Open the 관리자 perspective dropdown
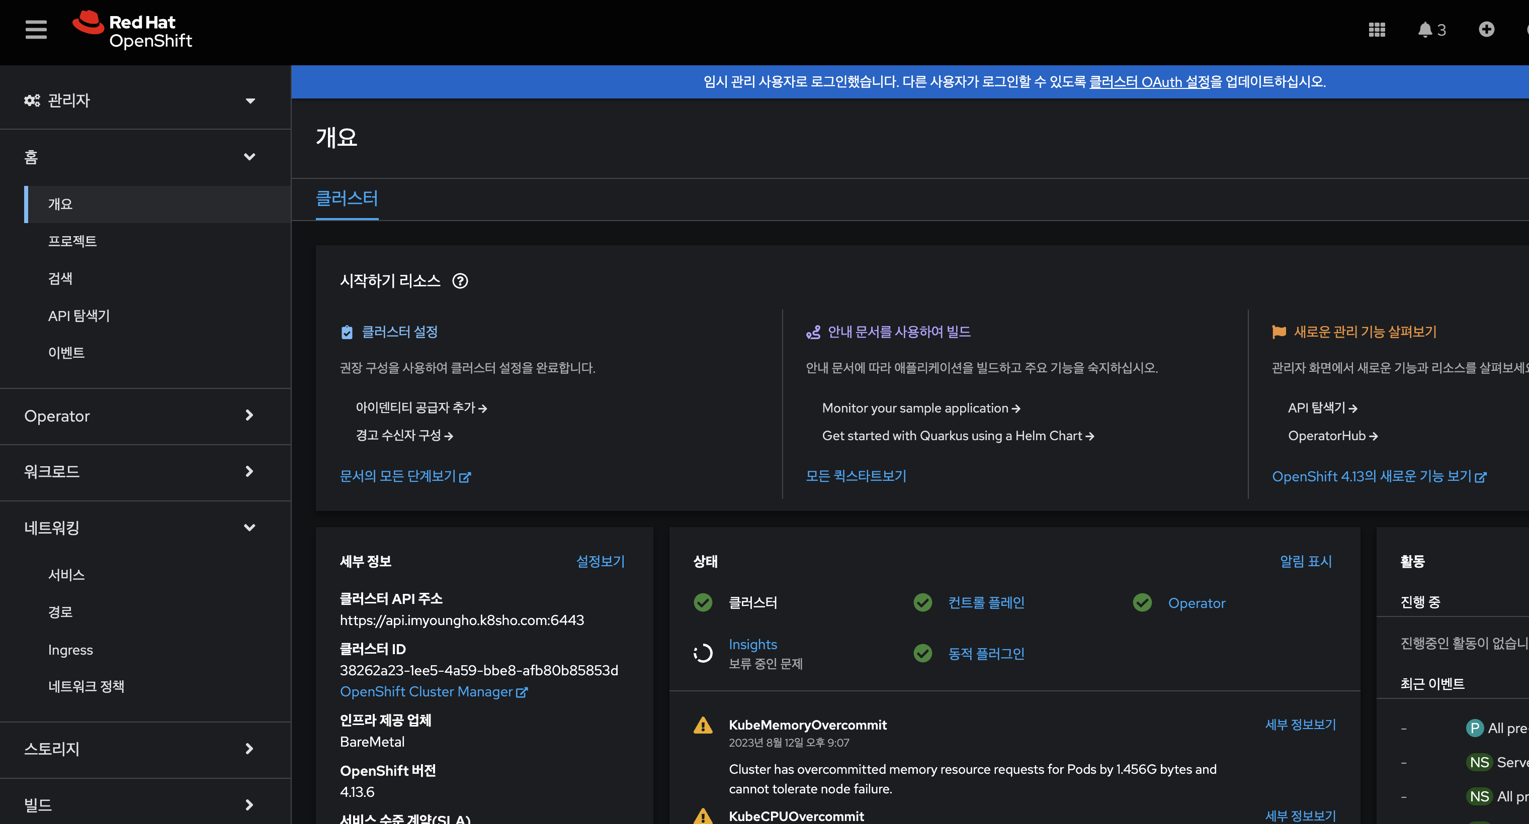The image size is (1529, 824). (139, 101)
